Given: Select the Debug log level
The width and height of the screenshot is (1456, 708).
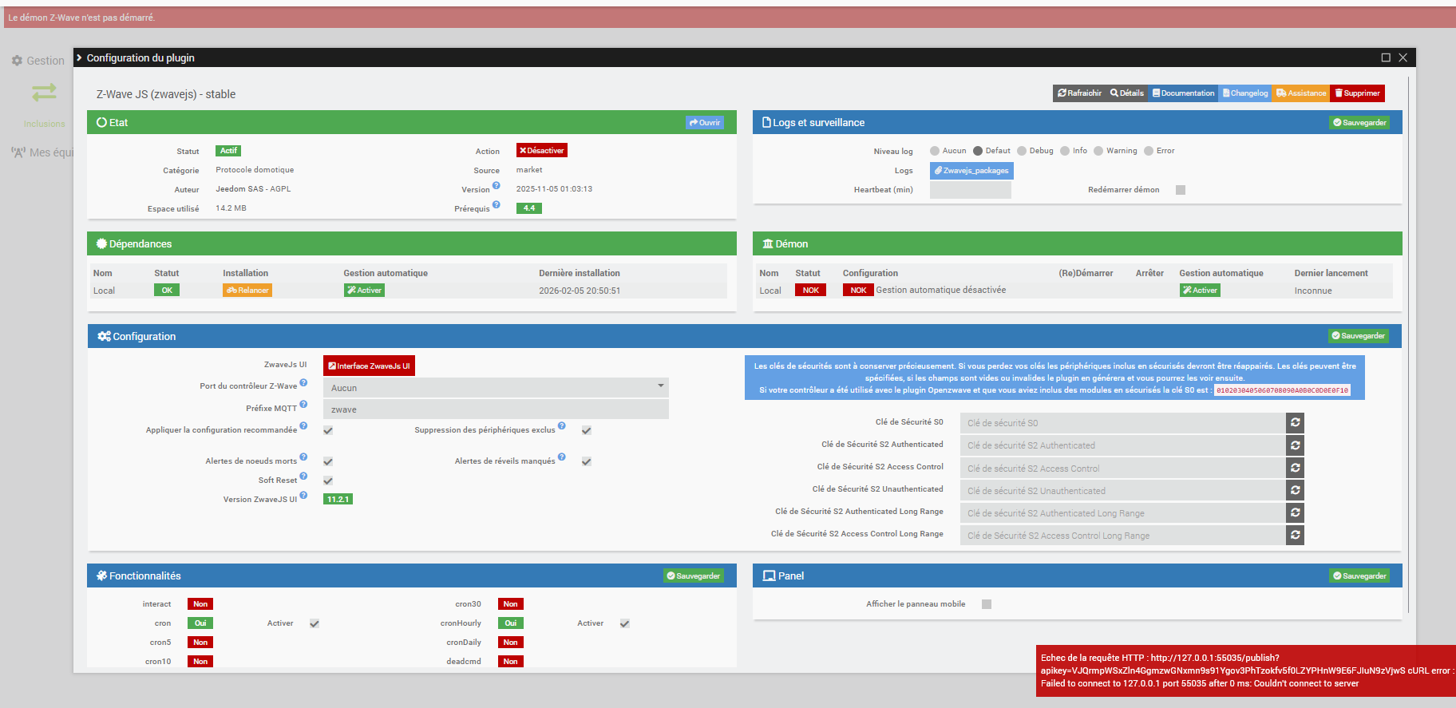Looking at the screenshot, I should (1022, 151).
